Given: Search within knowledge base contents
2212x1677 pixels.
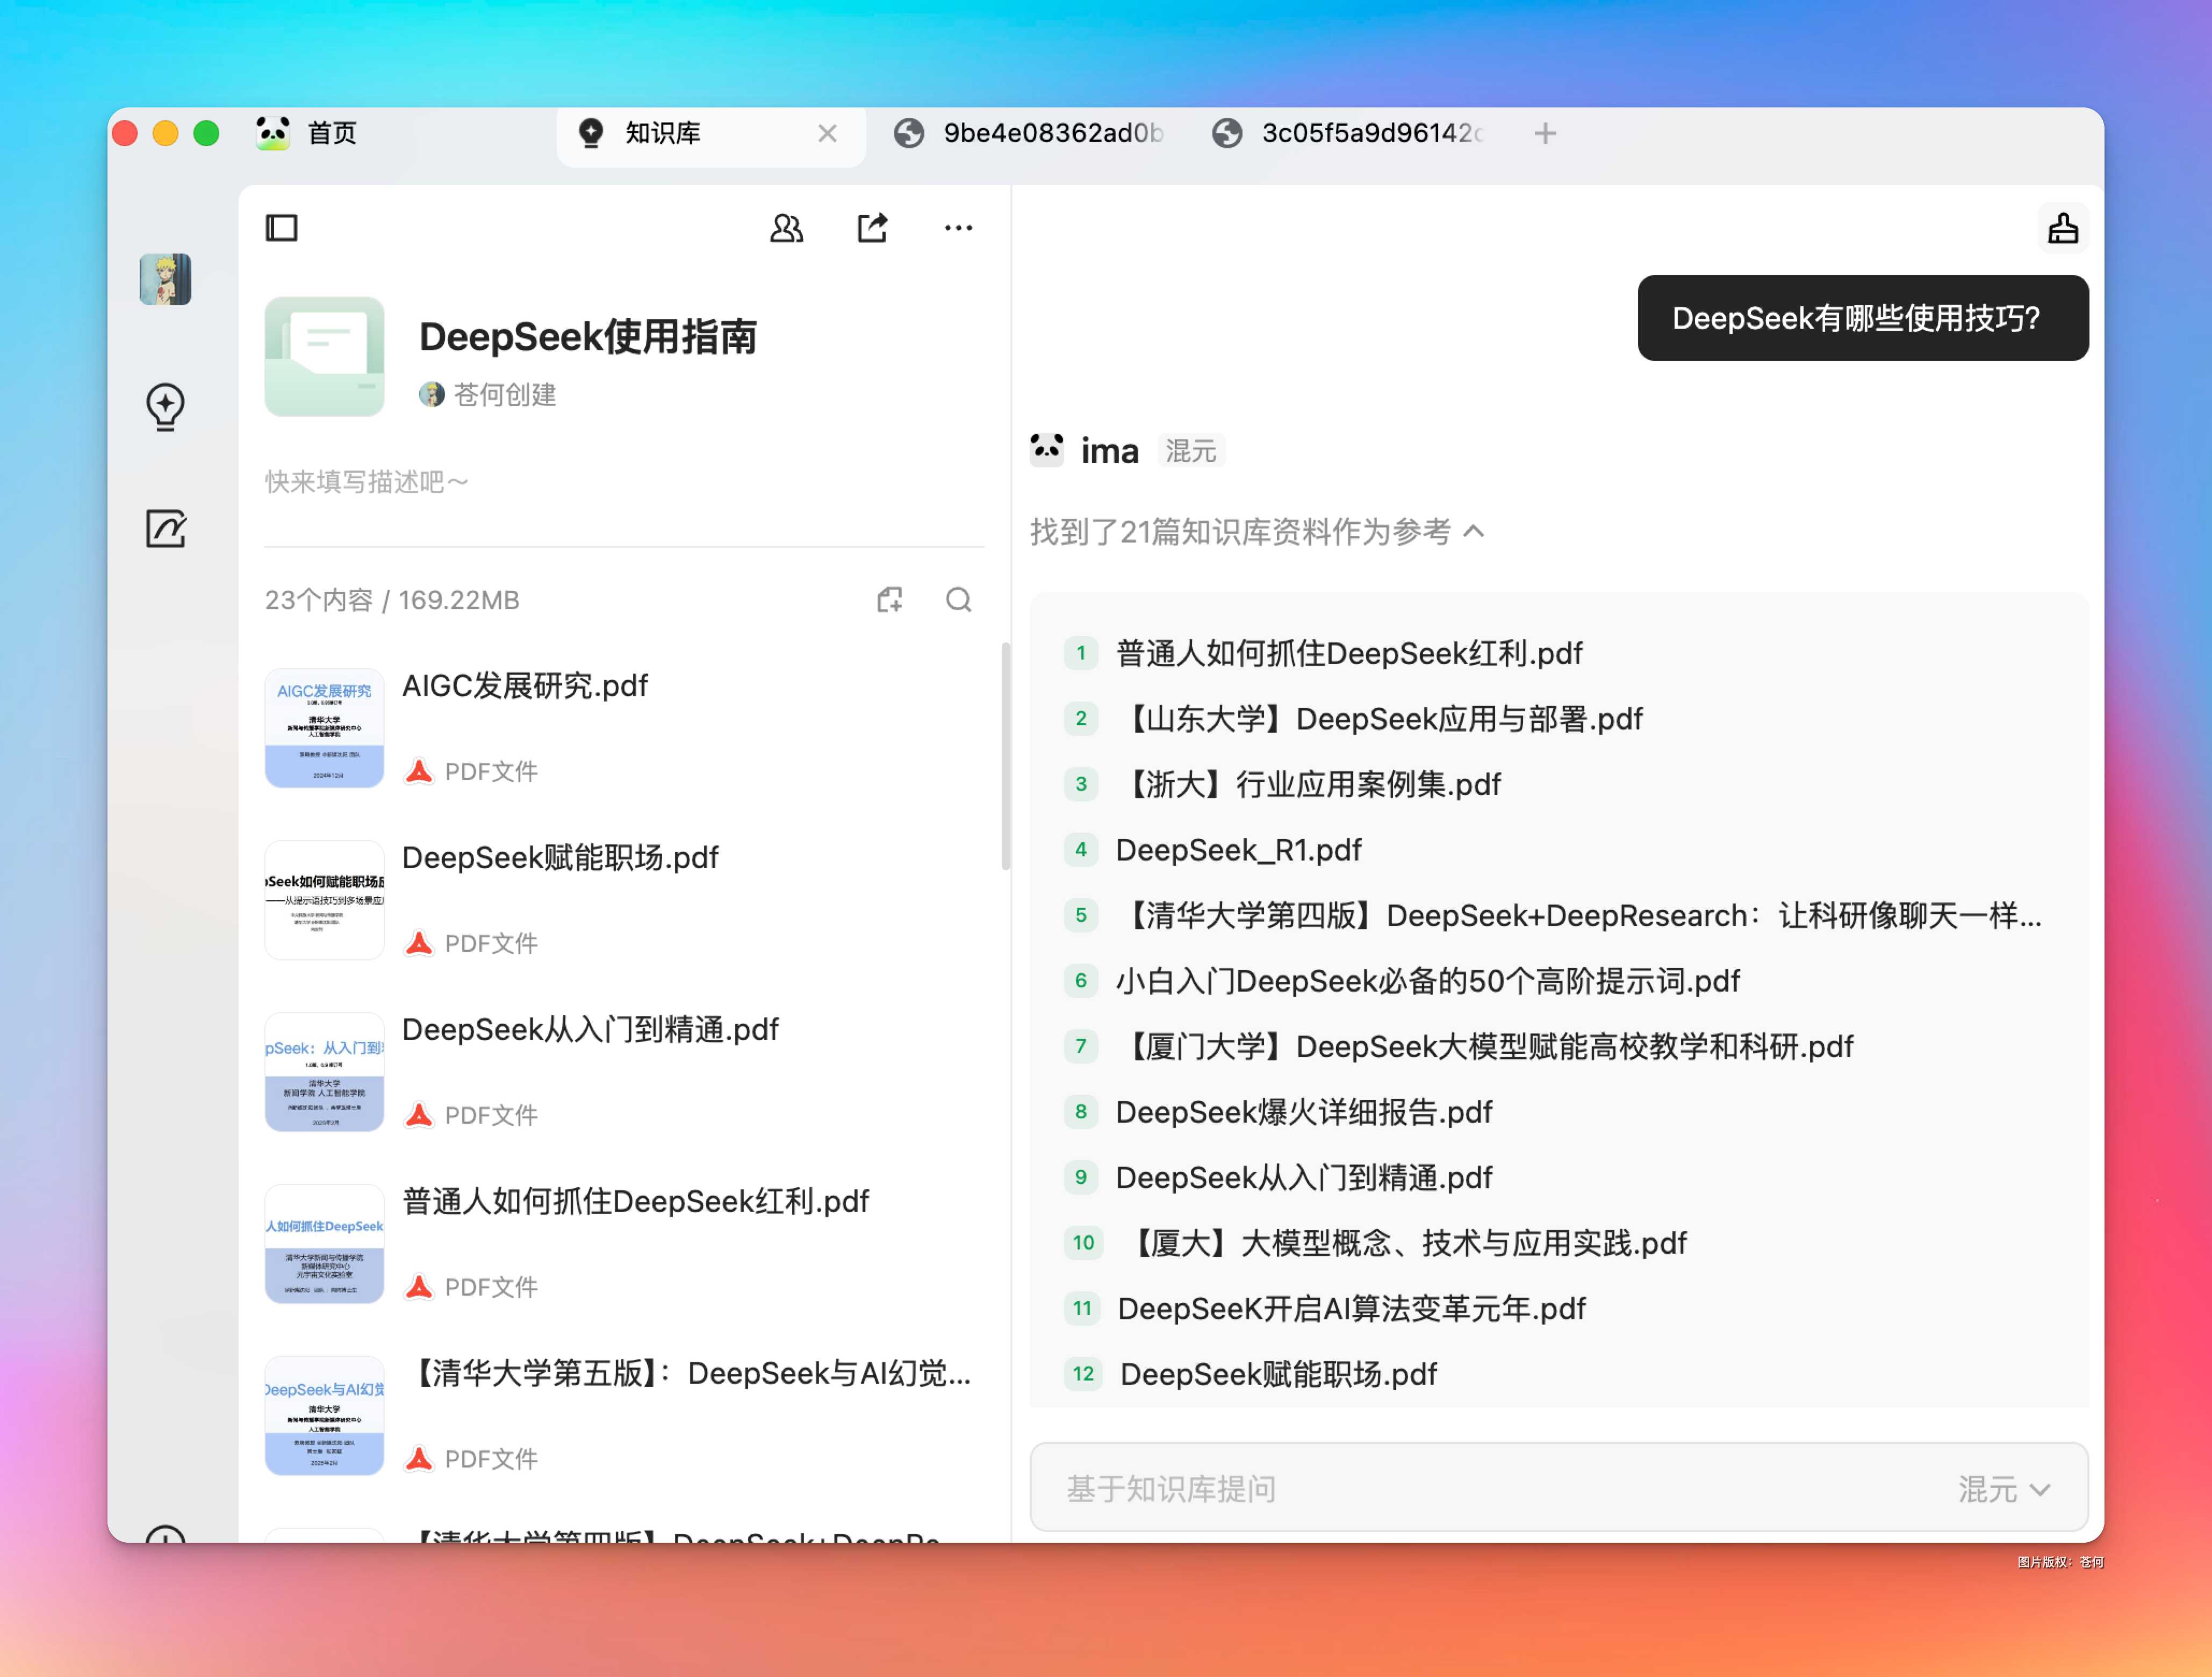Looking at the screenshot, I should [x=958, y=599].
